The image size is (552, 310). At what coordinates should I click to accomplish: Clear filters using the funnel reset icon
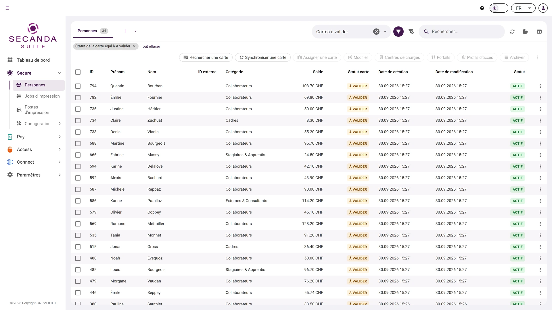[411, 32]
